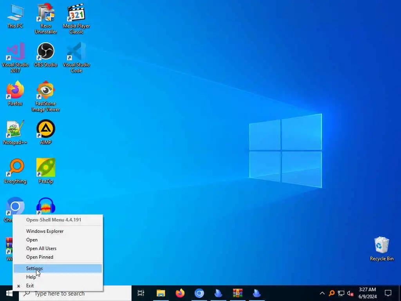Select the Recycle Bin icon
The height and width of the screenshot is (301, 401).
(x=381, y=249)
